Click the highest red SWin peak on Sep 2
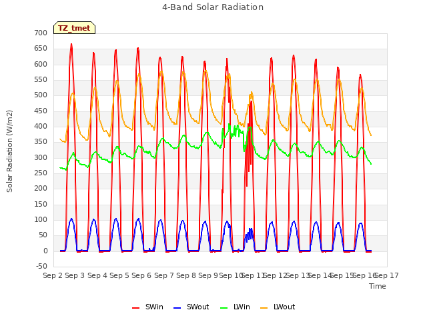The width and height of the screenshot is (427, 320). (x=71, y=45)
